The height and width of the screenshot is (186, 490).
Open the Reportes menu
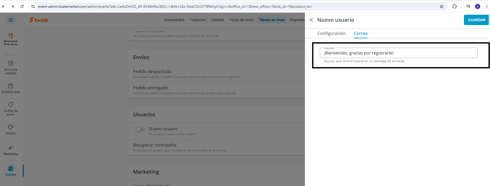tap(297, 20)
